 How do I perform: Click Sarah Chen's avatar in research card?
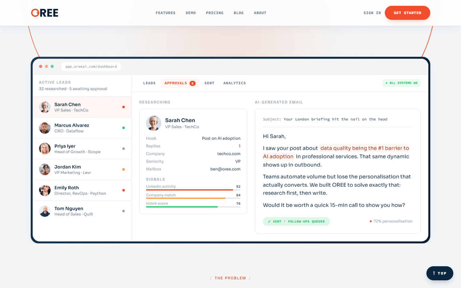click(x=154, y=123)
